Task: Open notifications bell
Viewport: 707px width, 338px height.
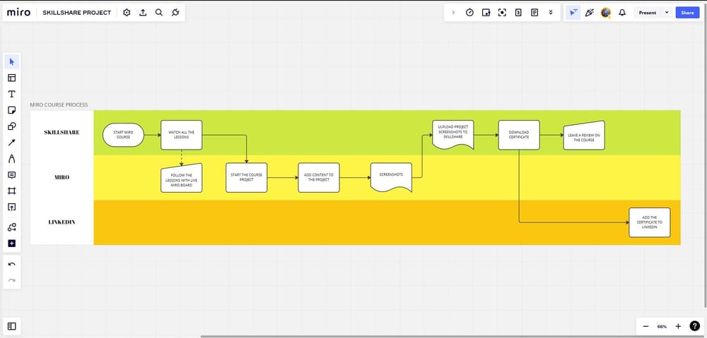Action: pyautogui.click(x=622, y=13)
